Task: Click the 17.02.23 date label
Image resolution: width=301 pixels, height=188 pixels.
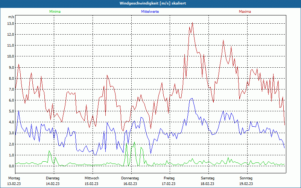Action: tap(169, 184)
